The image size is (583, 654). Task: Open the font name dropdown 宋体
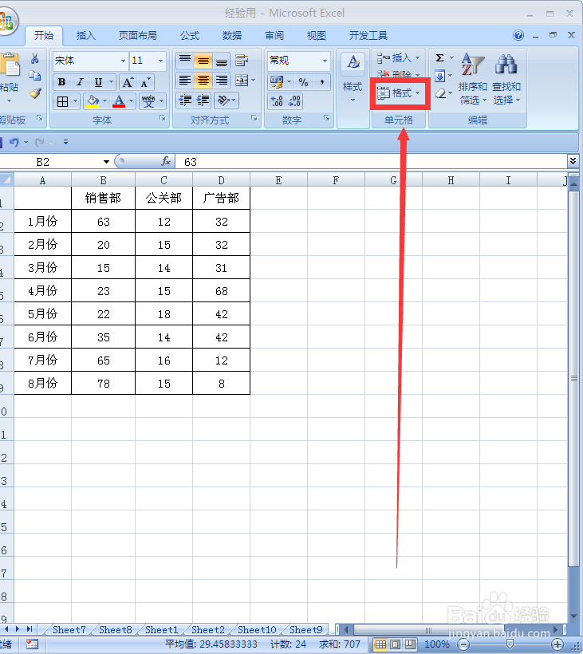(123, 61)
